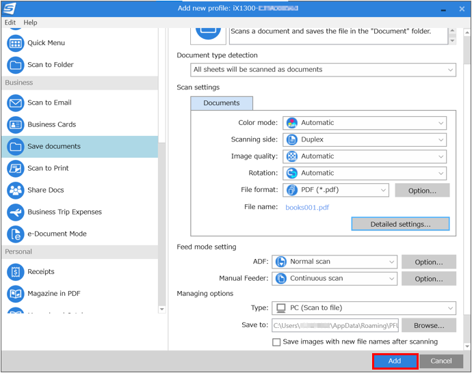The height and width of the screenshot is (373, 472).
Task: Switch to the Documents tab
Action: click(222, 103)
